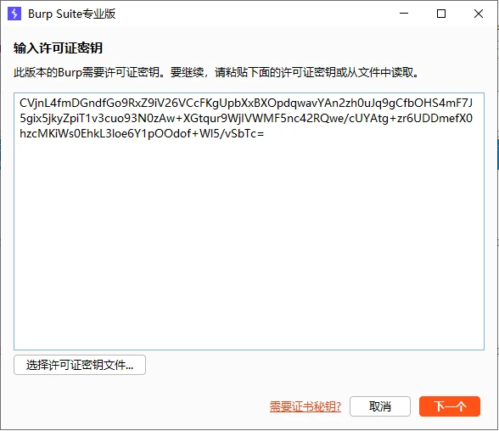Click the key line starting with 5gix5jkyZpiT1
499x431 pixels.
246,118
